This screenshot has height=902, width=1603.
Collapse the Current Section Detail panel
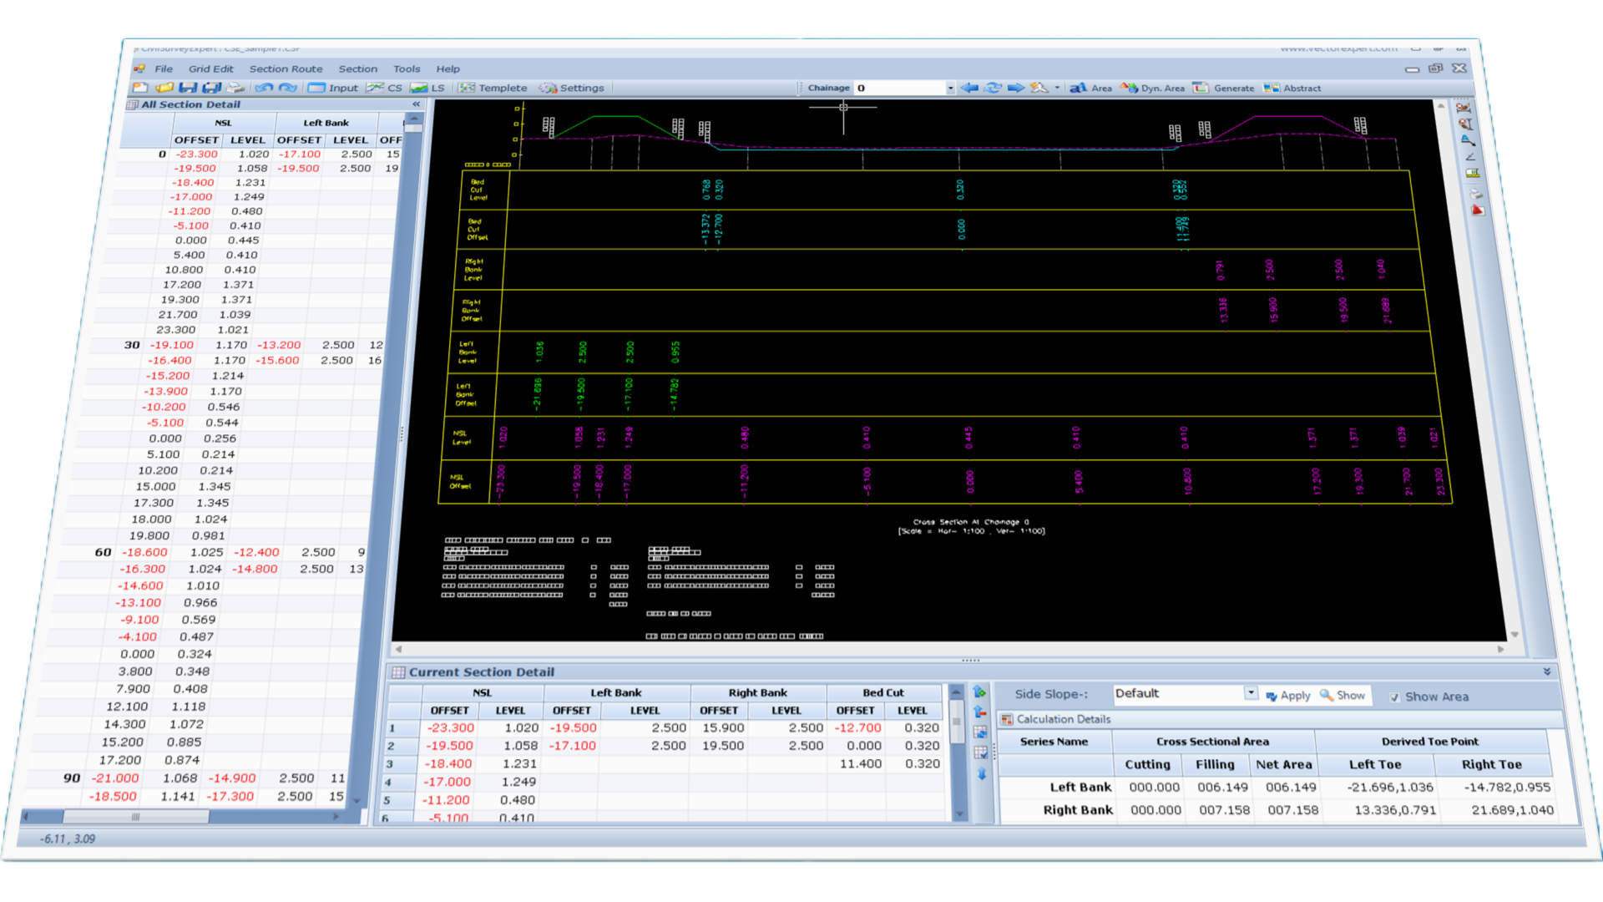1547,671
